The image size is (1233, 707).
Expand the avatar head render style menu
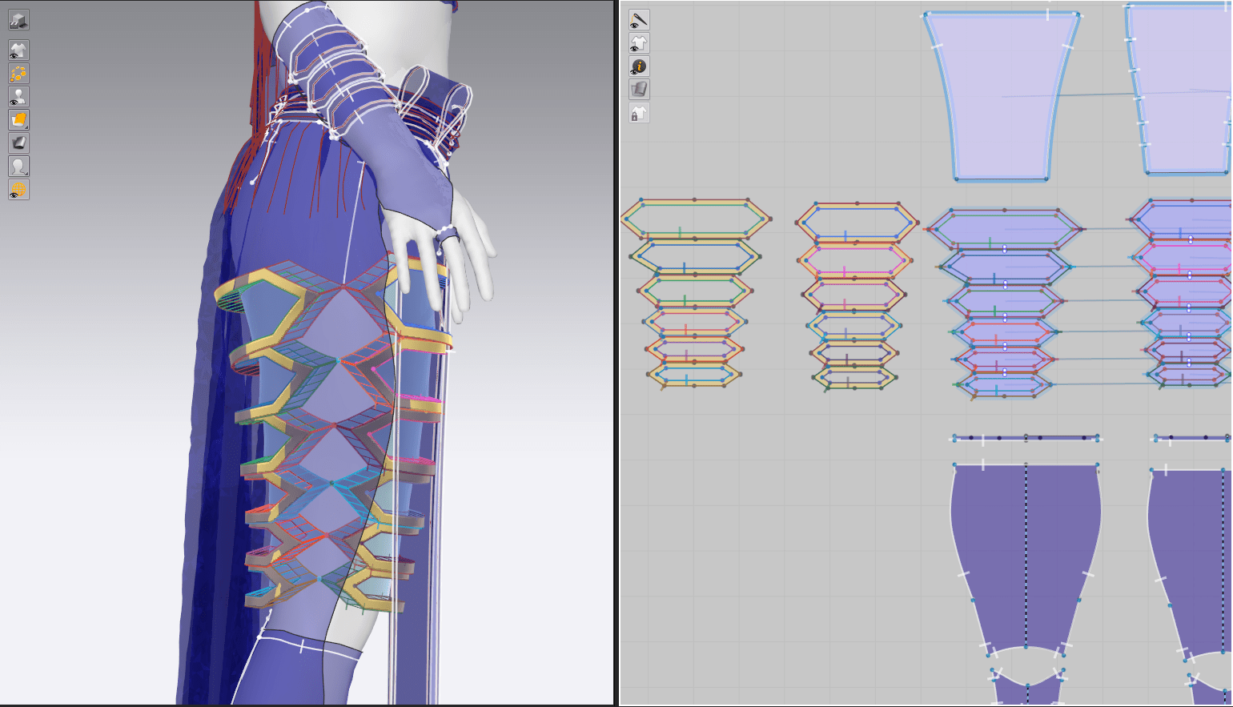pos(18,167)
